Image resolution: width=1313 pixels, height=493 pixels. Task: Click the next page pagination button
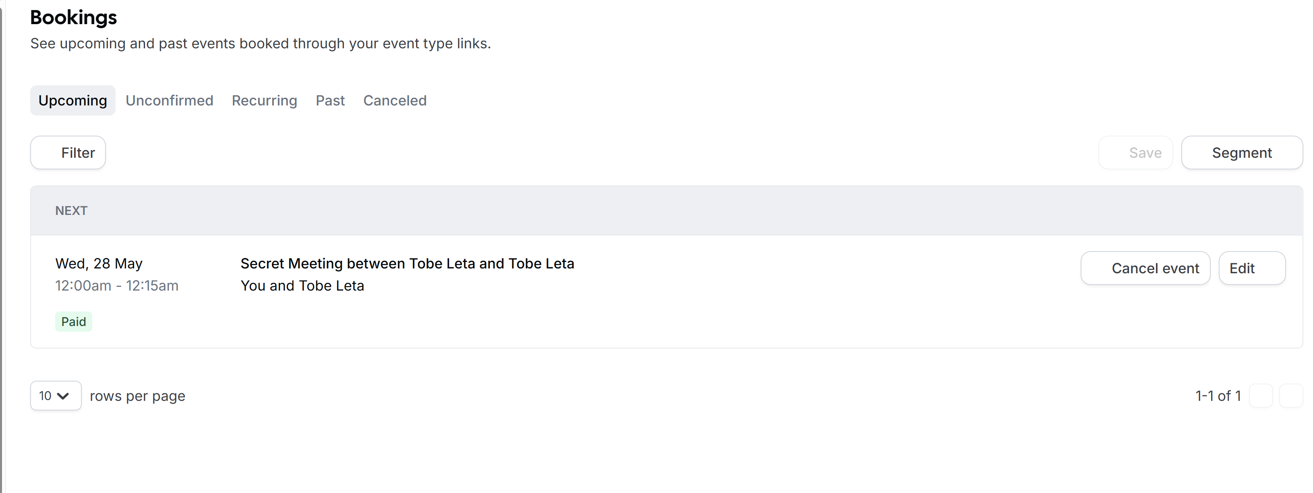point(1290,396)
